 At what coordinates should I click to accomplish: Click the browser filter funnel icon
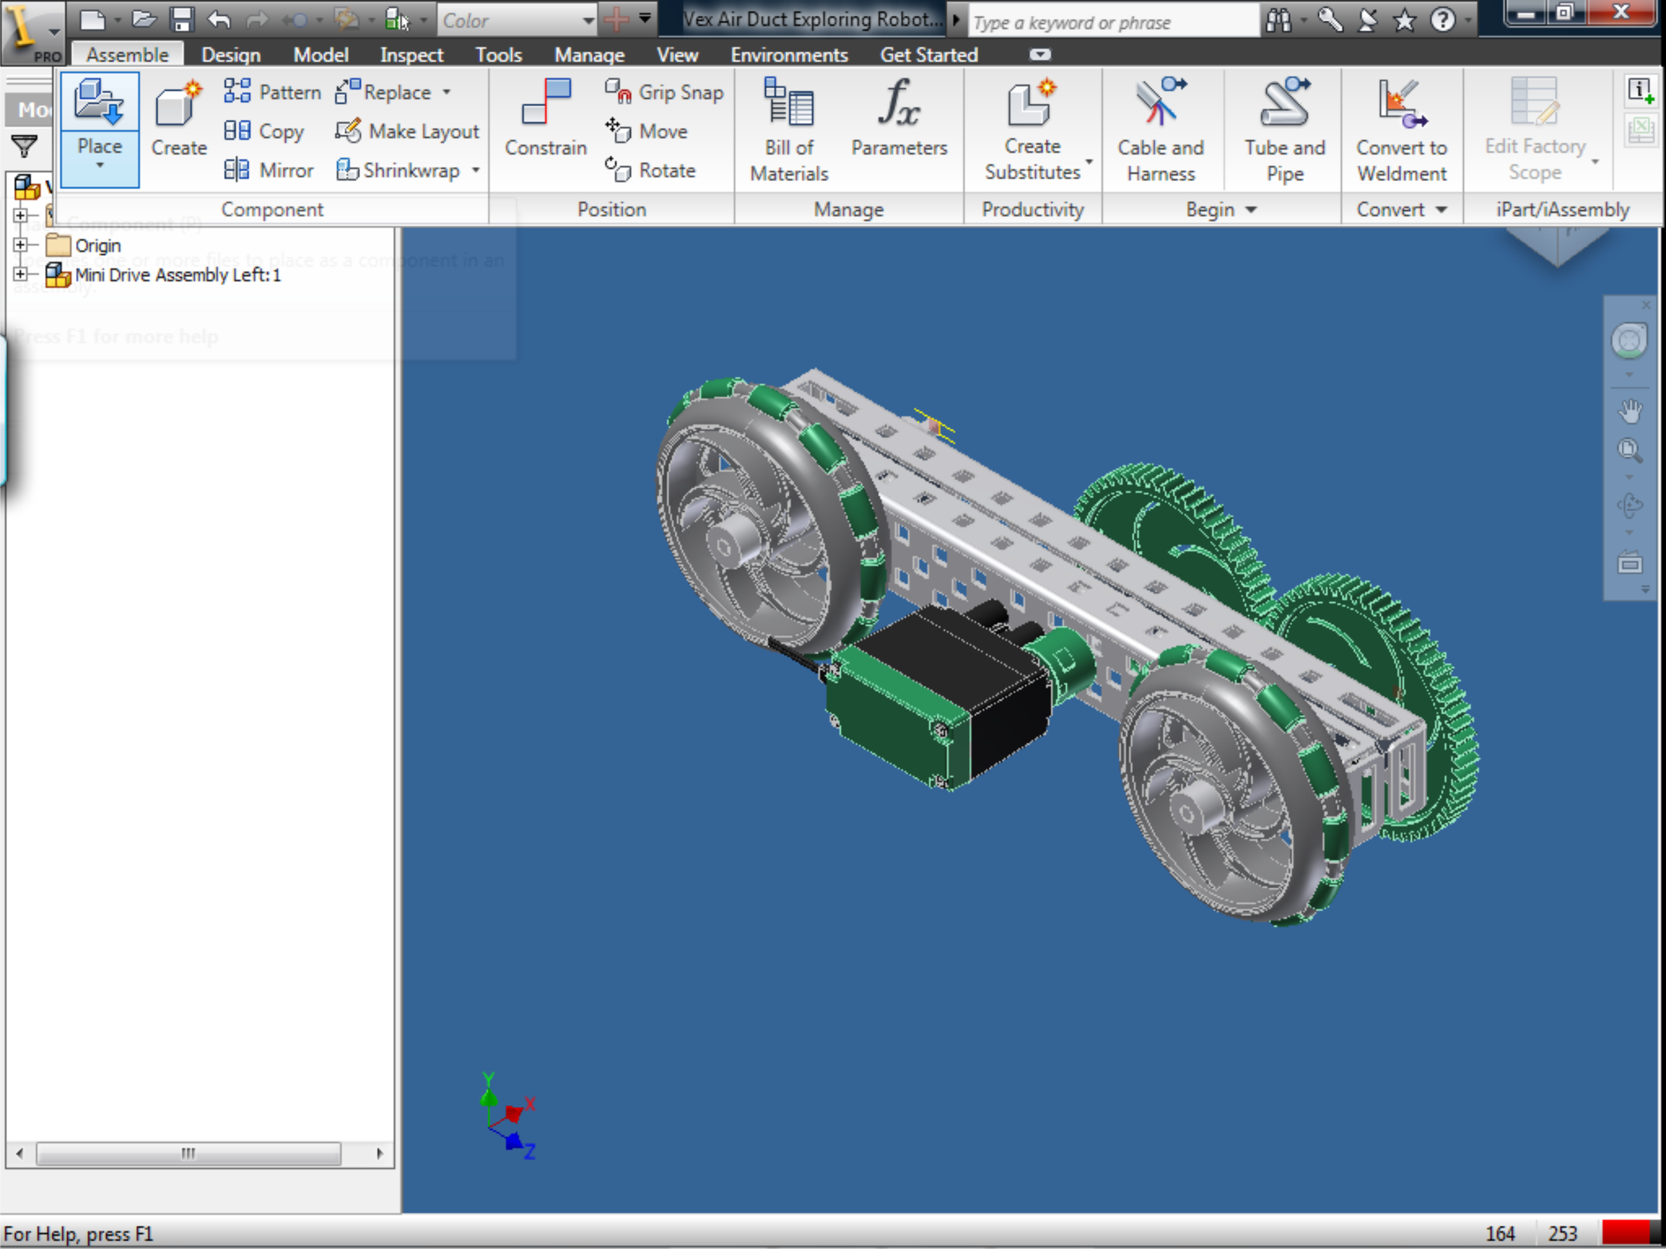[24, 146]
